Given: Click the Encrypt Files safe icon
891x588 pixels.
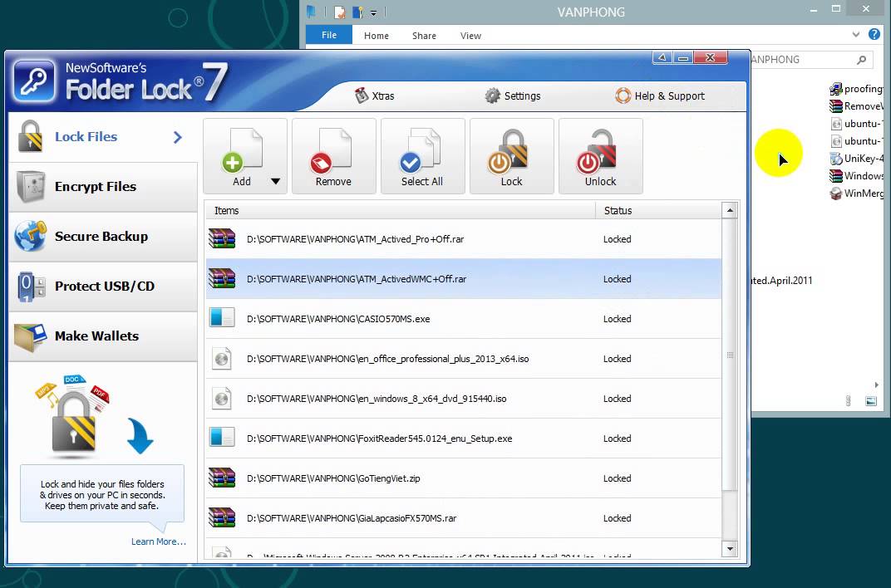Looking at the screenshot, I should click(31, 186).
